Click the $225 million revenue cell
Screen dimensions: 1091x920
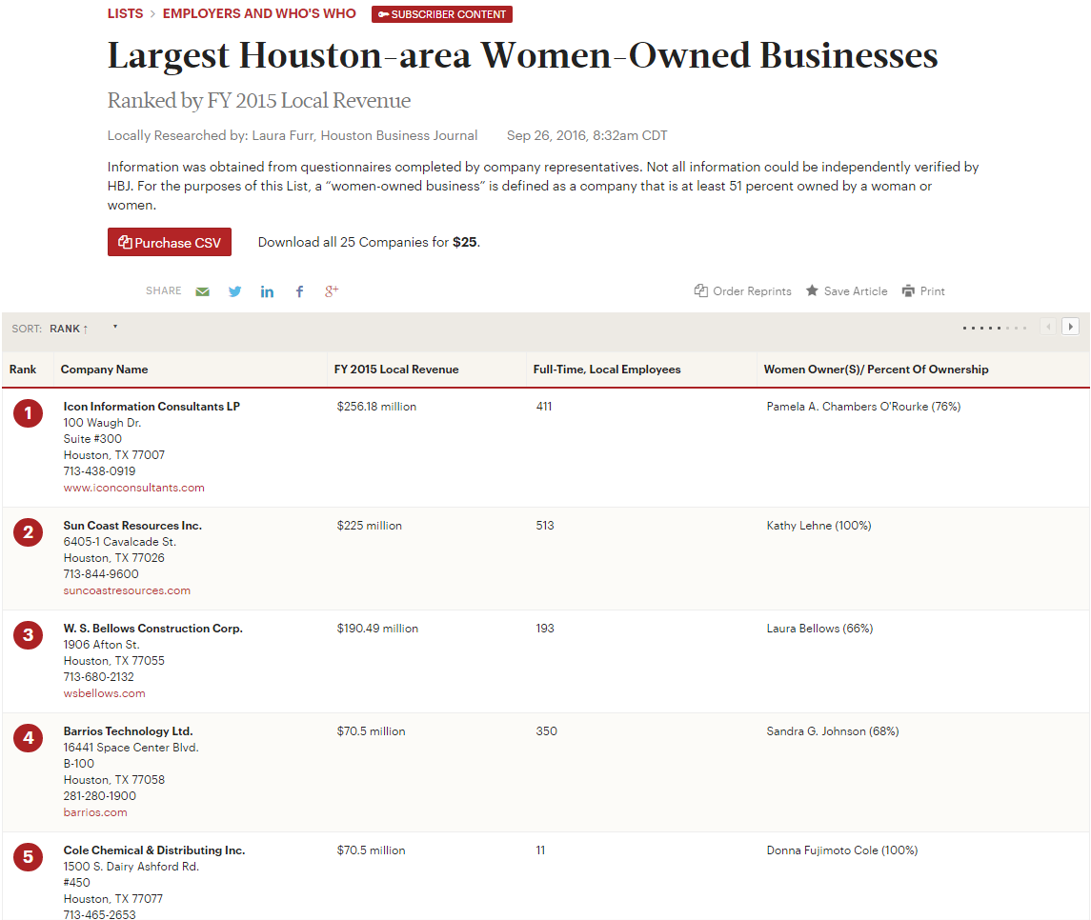[x=370, y=525]
